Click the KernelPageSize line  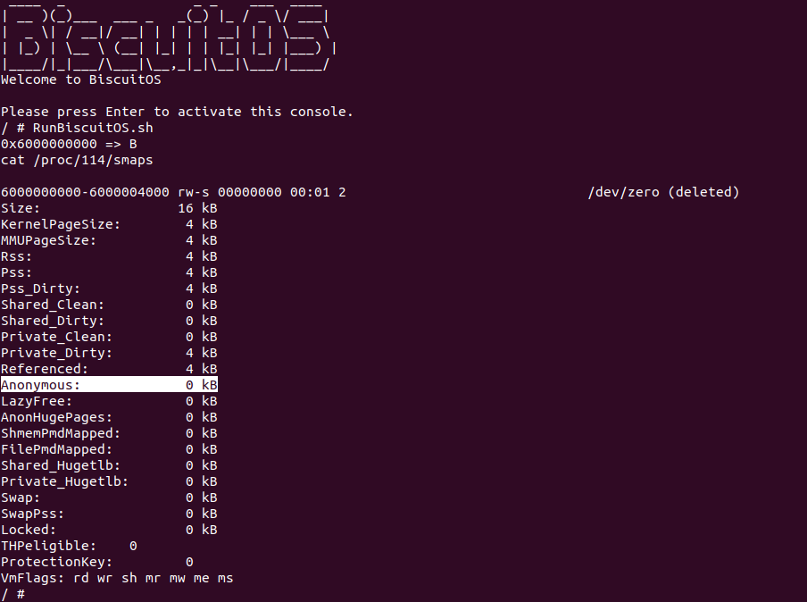(109, 224)
